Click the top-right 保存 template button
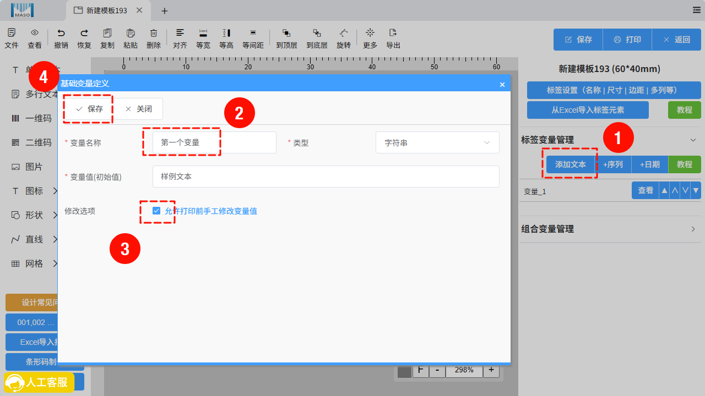This screenshot has width=705, height=396. (578, 40)
